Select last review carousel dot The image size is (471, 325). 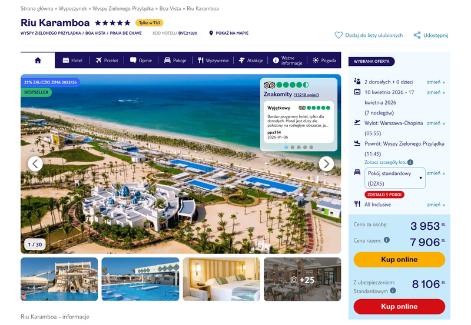point(311,147)
